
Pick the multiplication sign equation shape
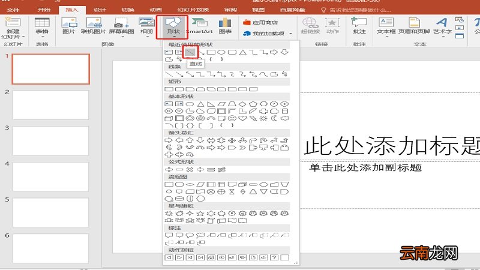190,169
